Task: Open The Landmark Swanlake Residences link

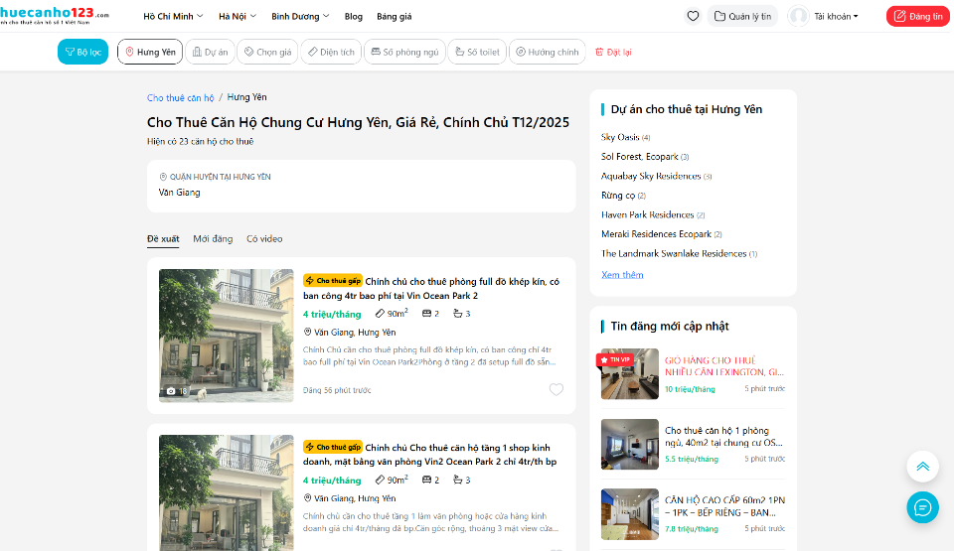Action: pyautogui.click(x=679, y=253)
